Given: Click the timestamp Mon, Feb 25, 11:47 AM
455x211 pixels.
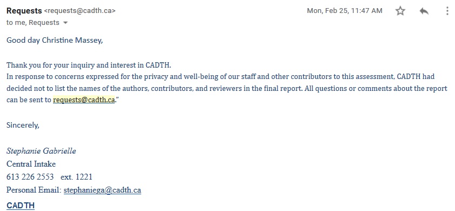Looking at the screenshot, I should click(x=345, y=11).
